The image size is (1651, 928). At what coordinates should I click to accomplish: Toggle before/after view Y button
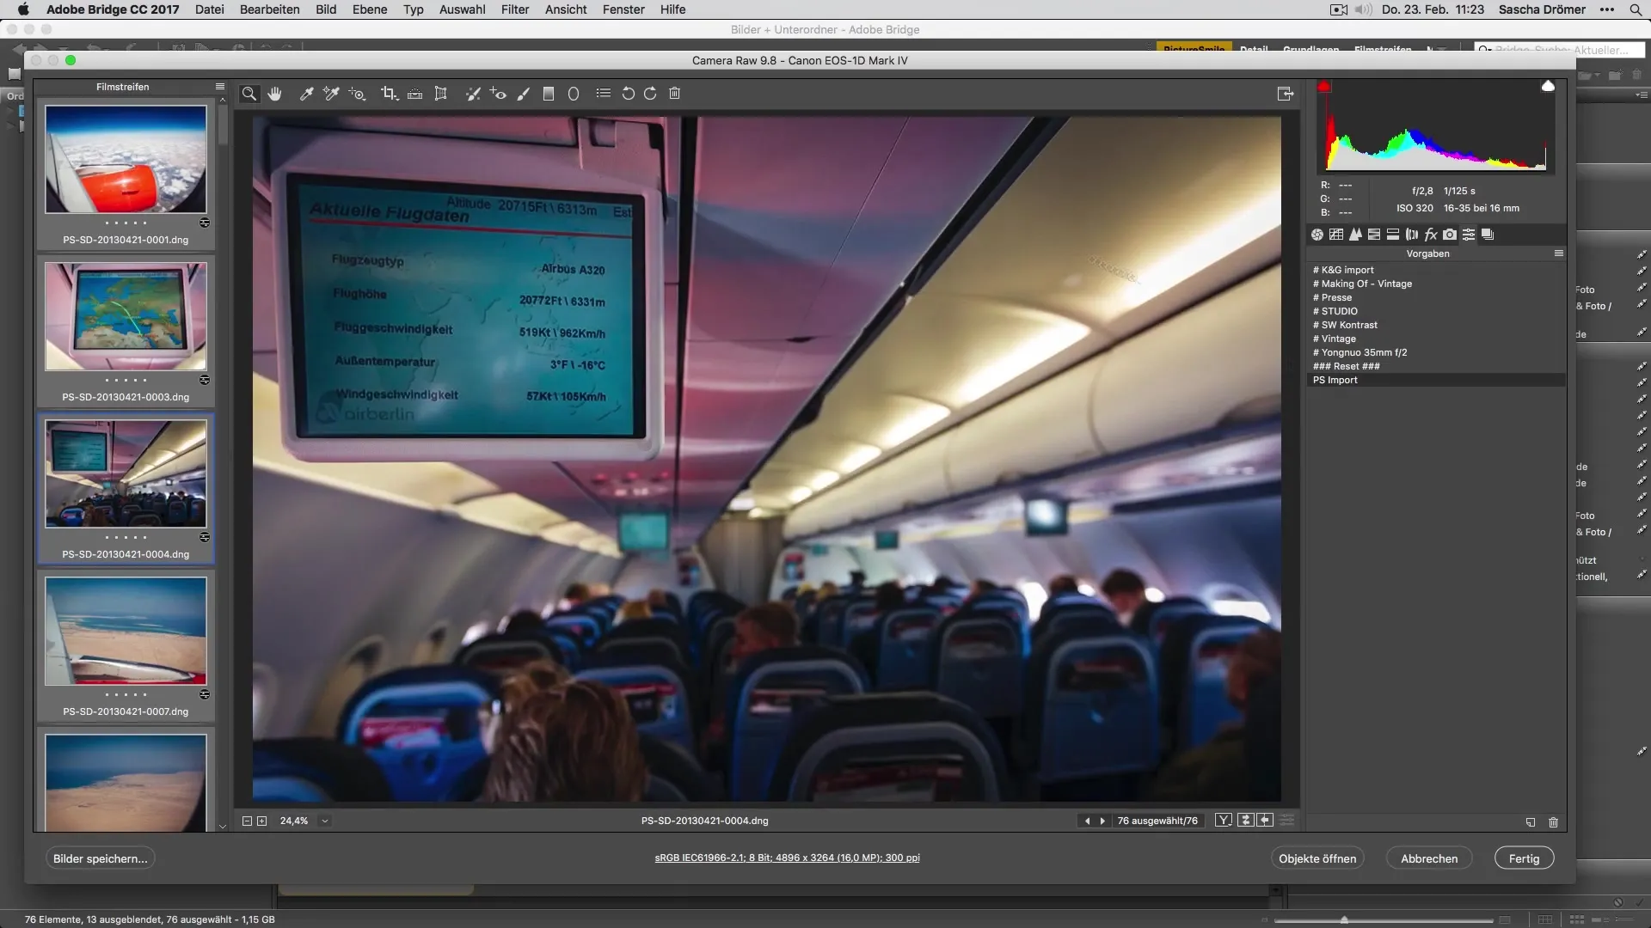(1224, 821)
